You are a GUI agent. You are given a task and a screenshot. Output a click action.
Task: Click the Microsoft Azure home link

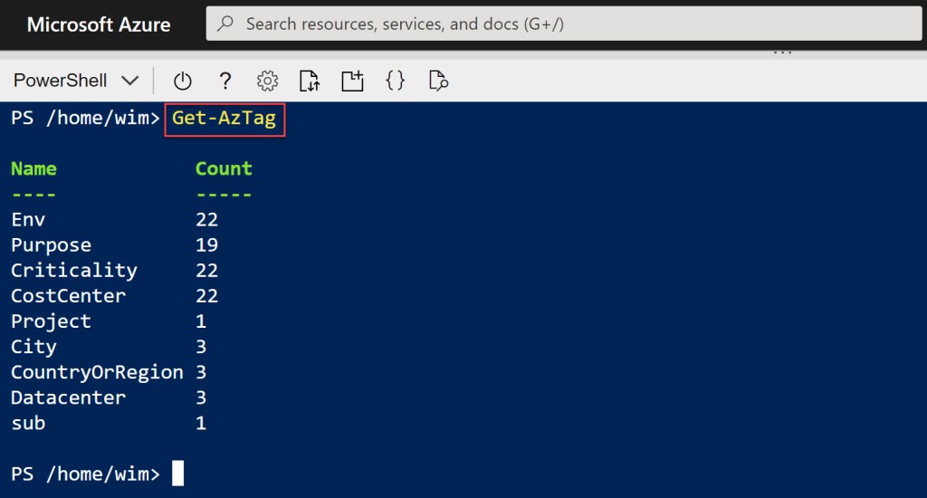99,24
